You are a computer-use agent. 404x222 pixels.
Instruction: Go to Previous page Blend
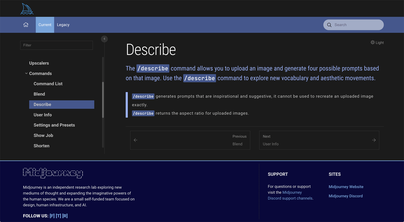tap(190, 140)
